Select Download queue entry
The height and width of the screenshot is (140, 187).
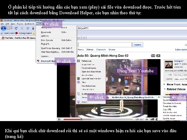pos(91,68)
